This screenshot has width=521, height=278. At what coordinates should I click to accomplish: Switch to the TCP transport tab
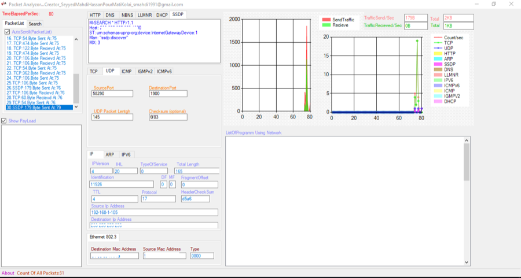pyautogui.click(x=94, y=72)
